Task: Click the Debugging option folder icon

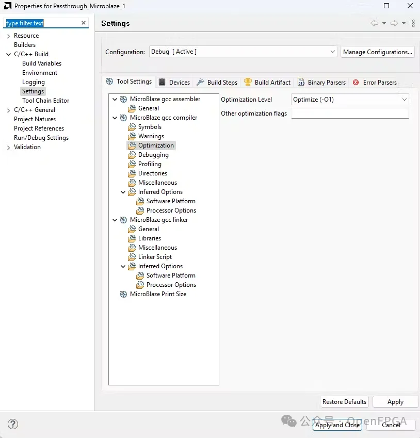Action: [x=132, y=155]
